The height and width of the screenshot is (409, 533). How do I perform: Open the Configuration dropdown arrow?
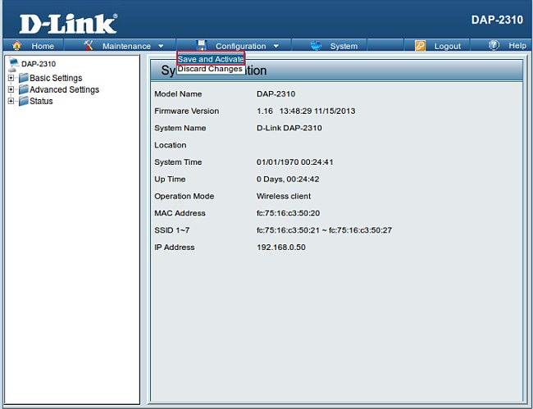(276, 47)
